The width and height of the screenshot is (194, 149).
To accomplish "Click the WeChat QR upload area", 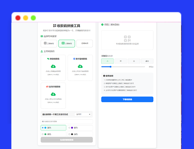I will click(53, 68).
